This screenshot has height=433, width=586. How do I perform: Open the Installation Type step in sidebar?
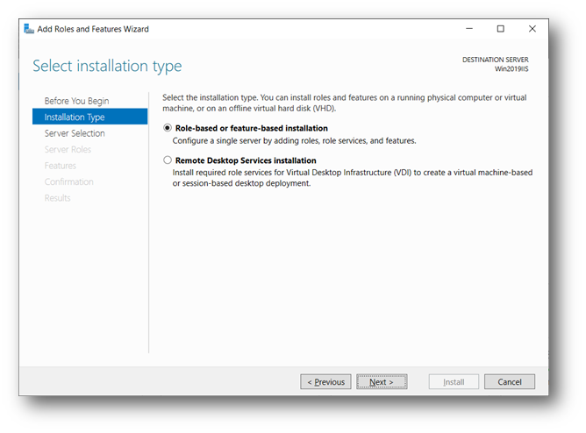tap(75, 117)
